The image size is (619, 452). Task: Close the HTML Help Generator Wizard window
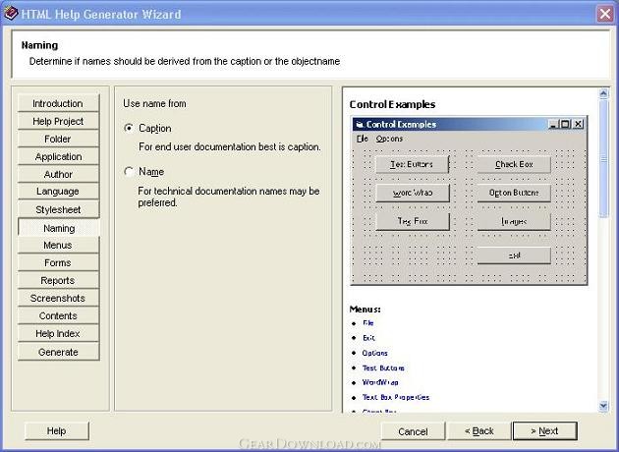[605, 14]
